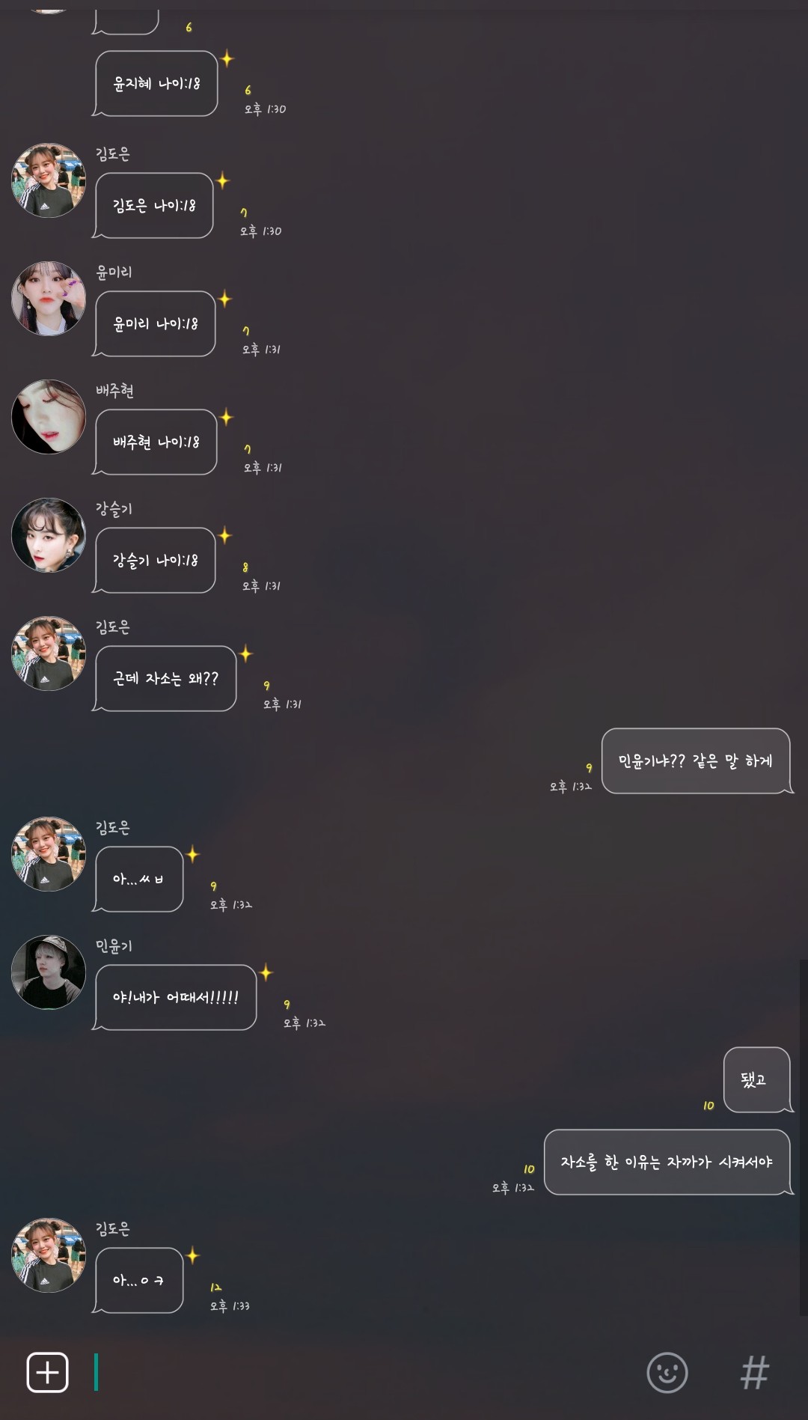Tap the sparkle on 야!내가 어때서!!!!! bubble
Viewport: 808px width, 1420px height.
[266, 972]
